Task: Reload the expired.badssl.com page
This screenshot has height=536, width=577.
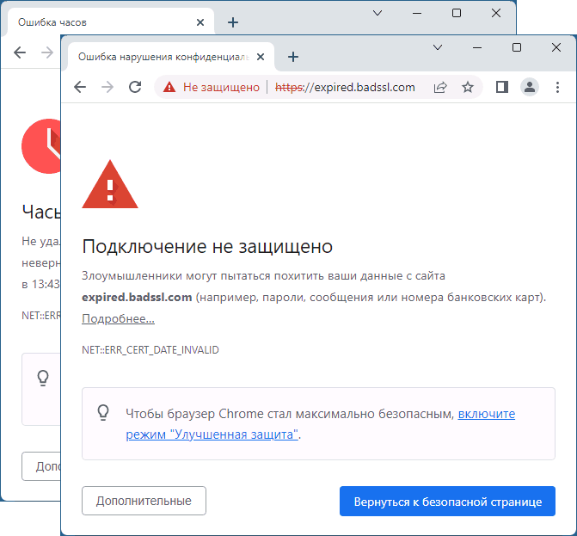Action: click(135, 87)
